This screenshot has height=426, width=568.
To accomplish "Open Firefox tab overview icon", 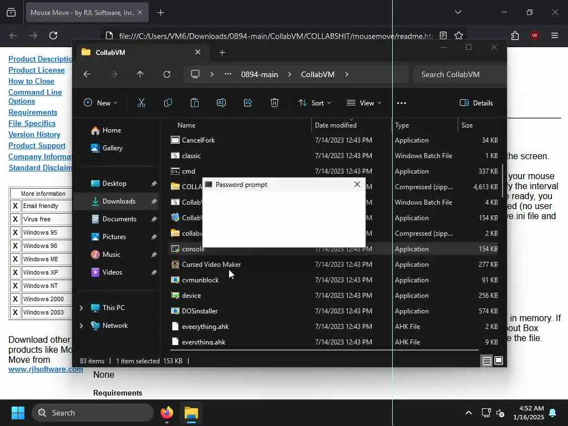I will tap(11, 13).
